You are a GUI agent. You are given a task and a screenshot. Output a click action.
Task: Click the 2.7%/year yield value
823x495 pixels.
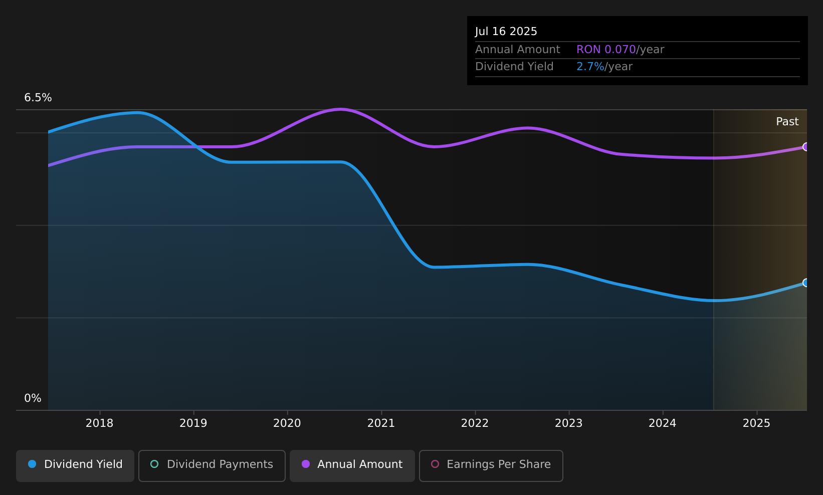click(x=604, y=67)
